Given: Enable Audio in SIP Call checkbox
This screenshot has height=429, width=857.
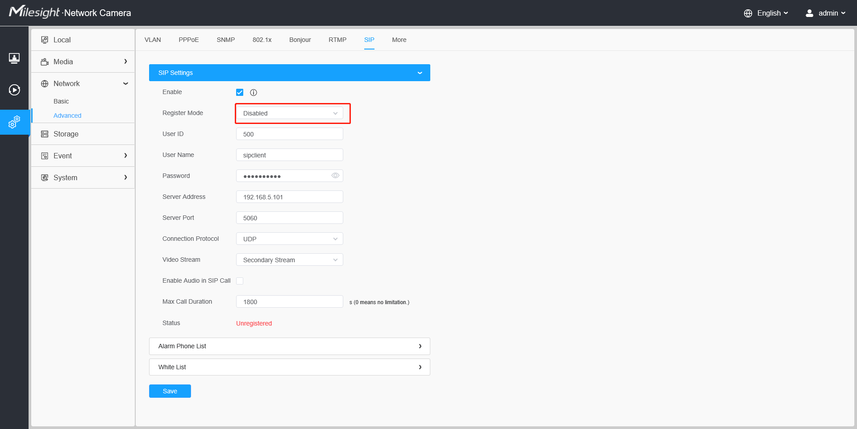Looking at the screenshot, I should pyautogui.click(x=240, y=281).
